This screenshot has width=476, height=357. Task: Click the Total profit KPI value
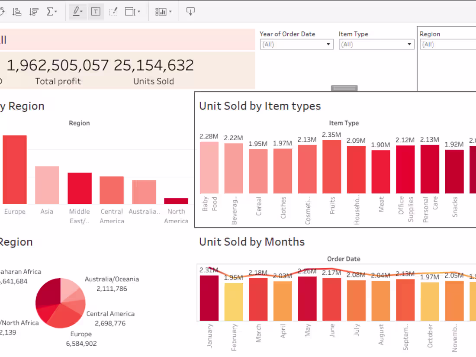56,65
